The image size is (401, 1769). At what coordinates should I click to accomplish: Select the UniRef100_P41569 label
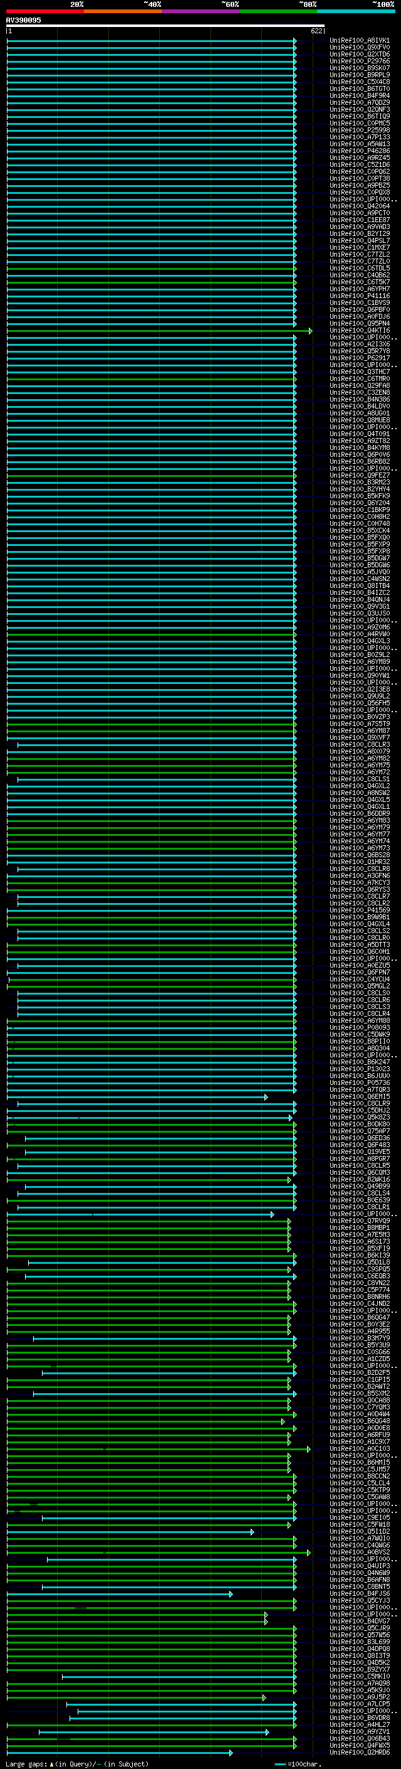pos(359,910)
